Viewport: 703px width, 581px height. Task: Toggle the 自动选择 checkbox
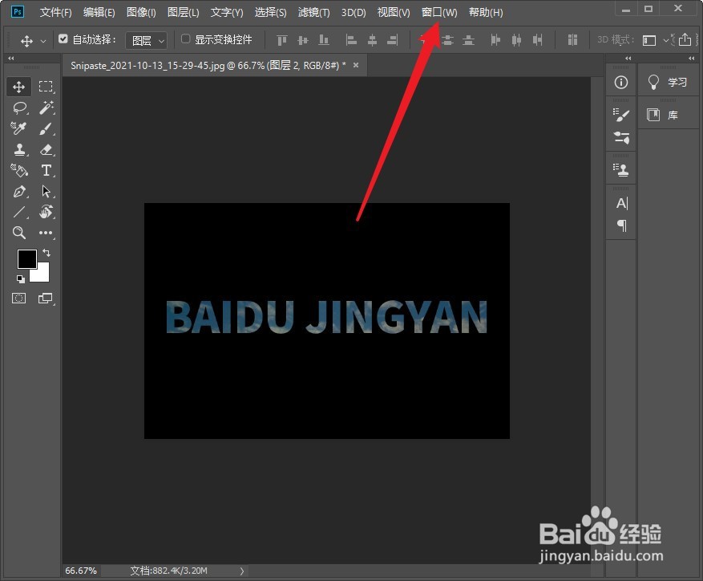click(63, 39)
